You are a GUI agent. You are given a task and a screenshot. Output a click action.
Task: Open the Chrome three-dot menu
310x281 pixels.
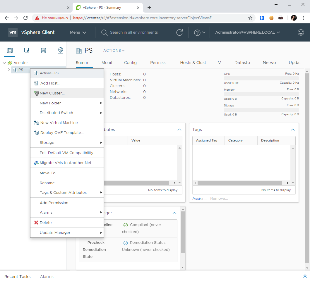(303, 18)
